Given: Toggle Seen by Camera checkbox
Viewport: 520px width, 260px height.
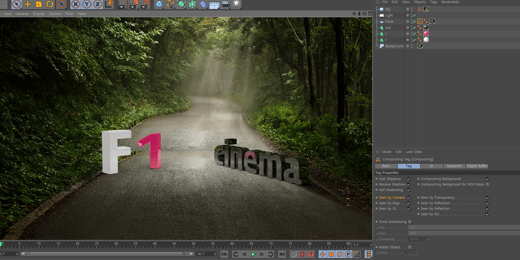Looking at the screenshot, I should pos(409,197).
